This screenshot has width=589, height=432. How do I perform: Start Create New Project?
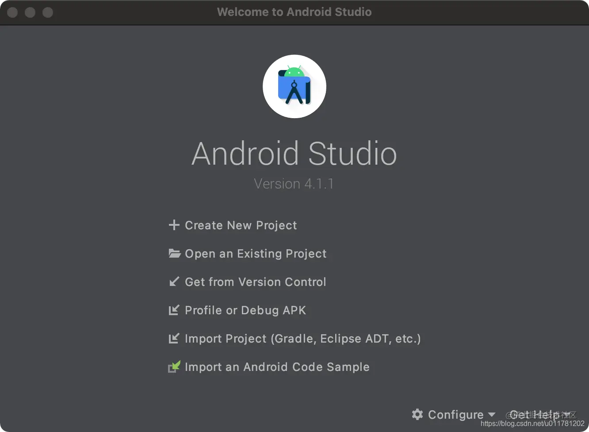coord(241,225)
